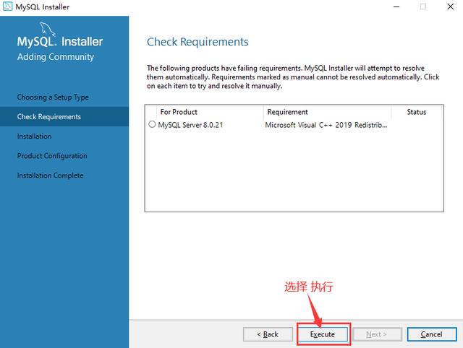The image size is (463, 348).
Task: Minimize the MySQL Installer window
Action: 396,6
